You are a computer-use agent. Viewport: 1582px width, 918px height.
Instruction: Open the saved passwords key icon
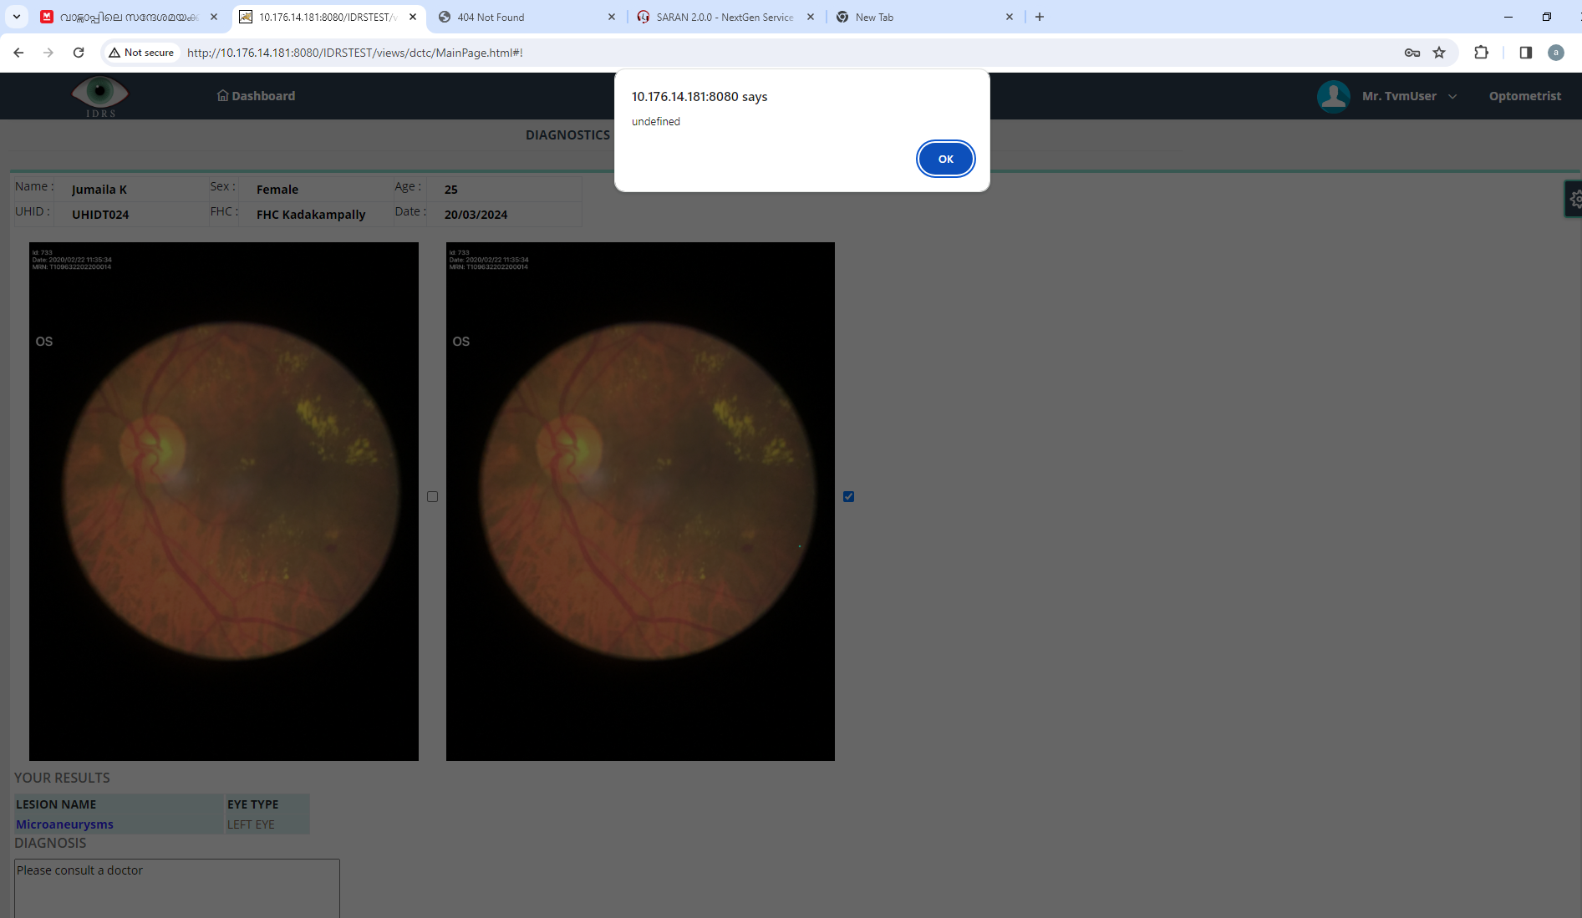1412,53
